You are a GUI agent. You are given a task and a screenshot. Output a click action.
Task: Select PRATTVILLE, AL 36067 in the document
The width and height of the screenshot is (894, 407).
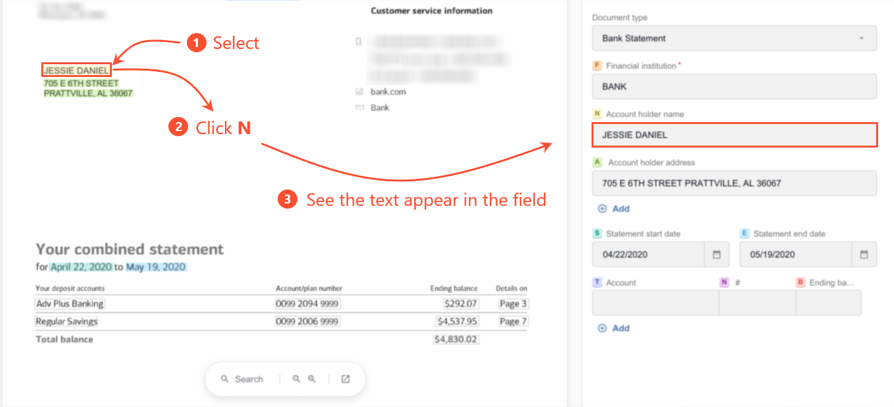[x=88, y=93]
